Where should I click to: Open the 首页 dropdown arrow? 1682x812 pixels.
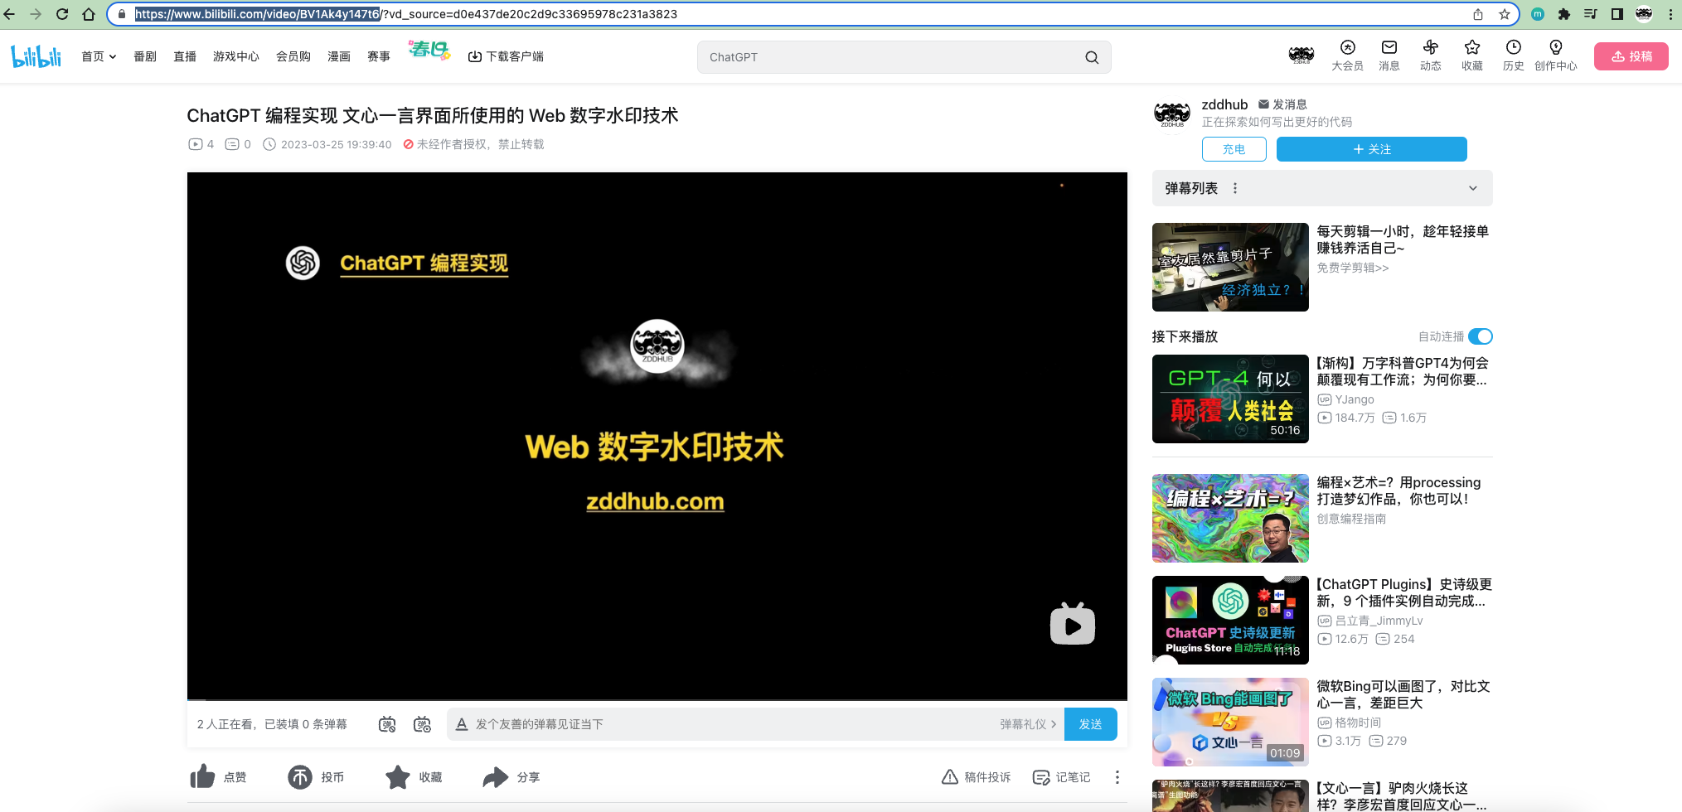click(x=114, y=56)
